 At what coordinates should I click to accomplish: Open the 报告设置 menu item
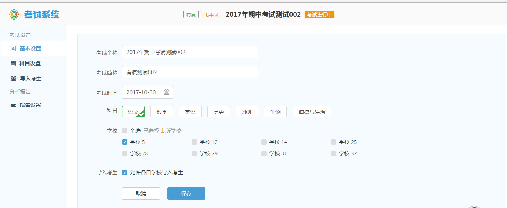tap(33, 105)
